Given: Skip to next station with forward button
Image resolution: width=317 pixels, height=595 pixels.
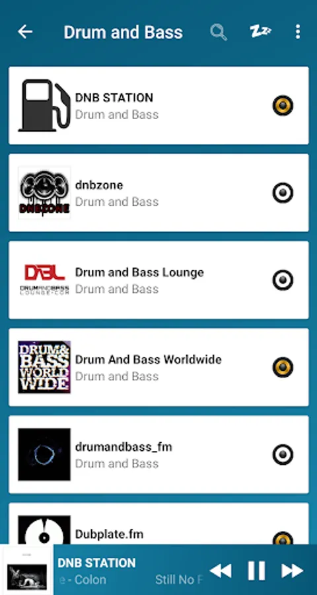Looking at the screenshot, I should [x=292, y=571].
